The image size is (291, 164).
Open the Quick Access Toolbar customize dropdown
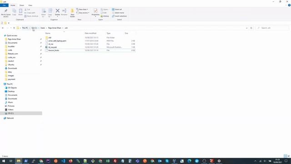point(9,23)
